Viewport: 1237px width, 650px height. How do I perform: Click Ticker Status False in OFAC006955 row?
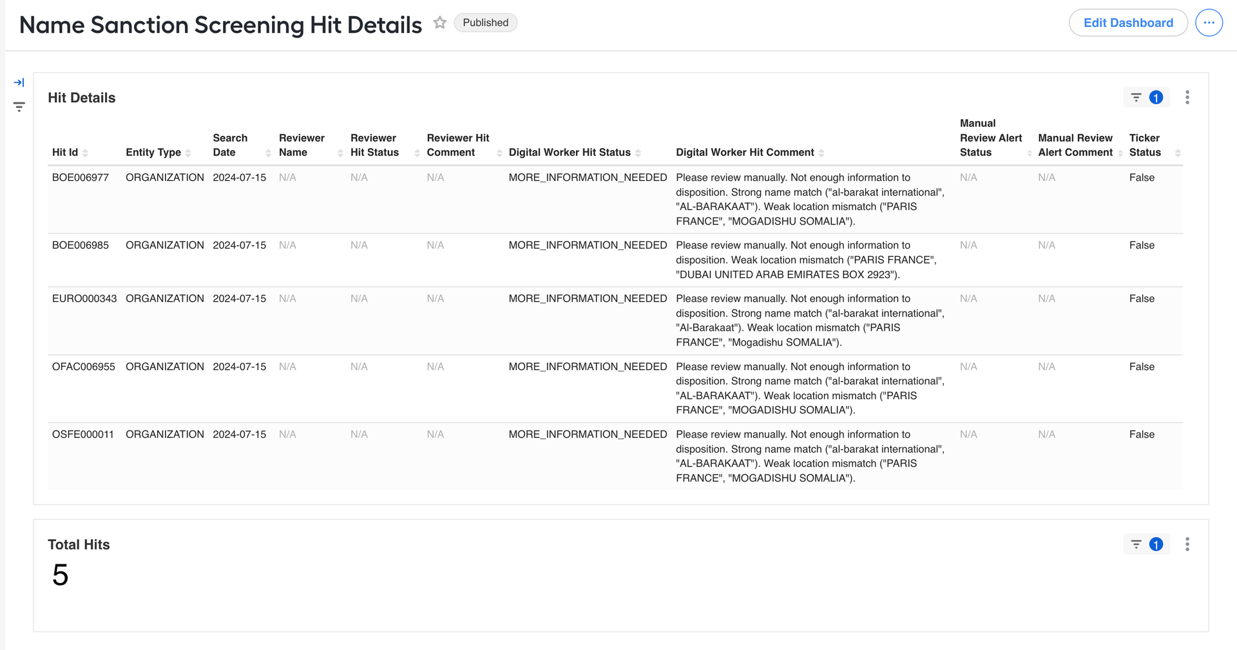point(1142,367)
